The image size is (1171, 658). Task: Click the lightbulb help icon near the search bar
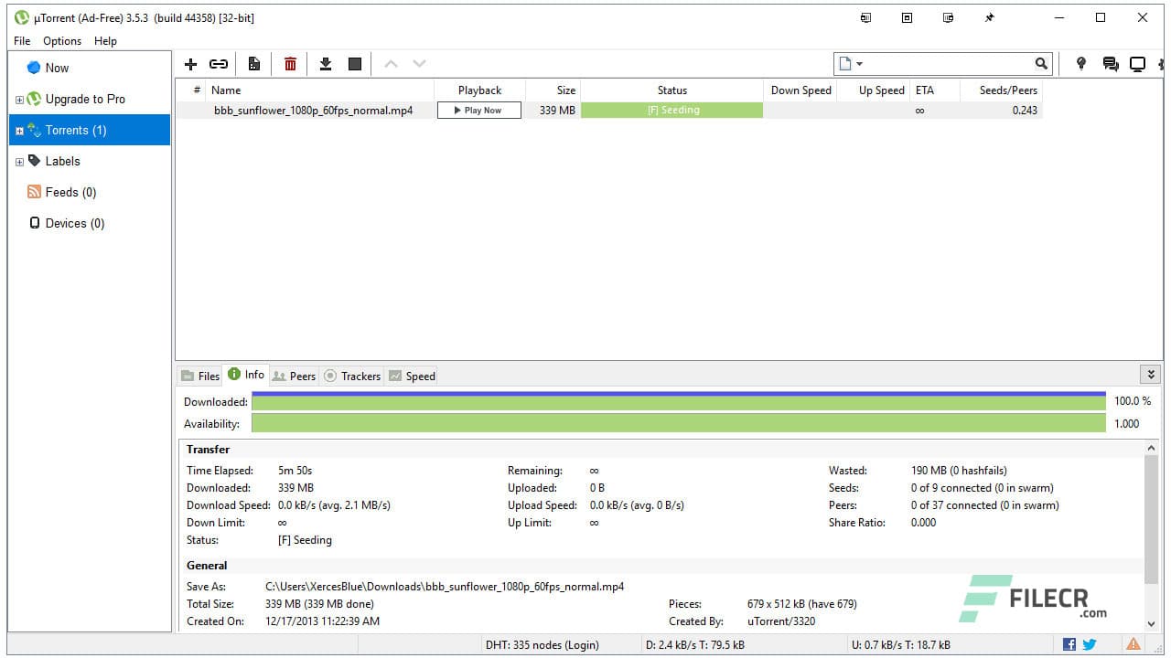[x=1080, y=63]
